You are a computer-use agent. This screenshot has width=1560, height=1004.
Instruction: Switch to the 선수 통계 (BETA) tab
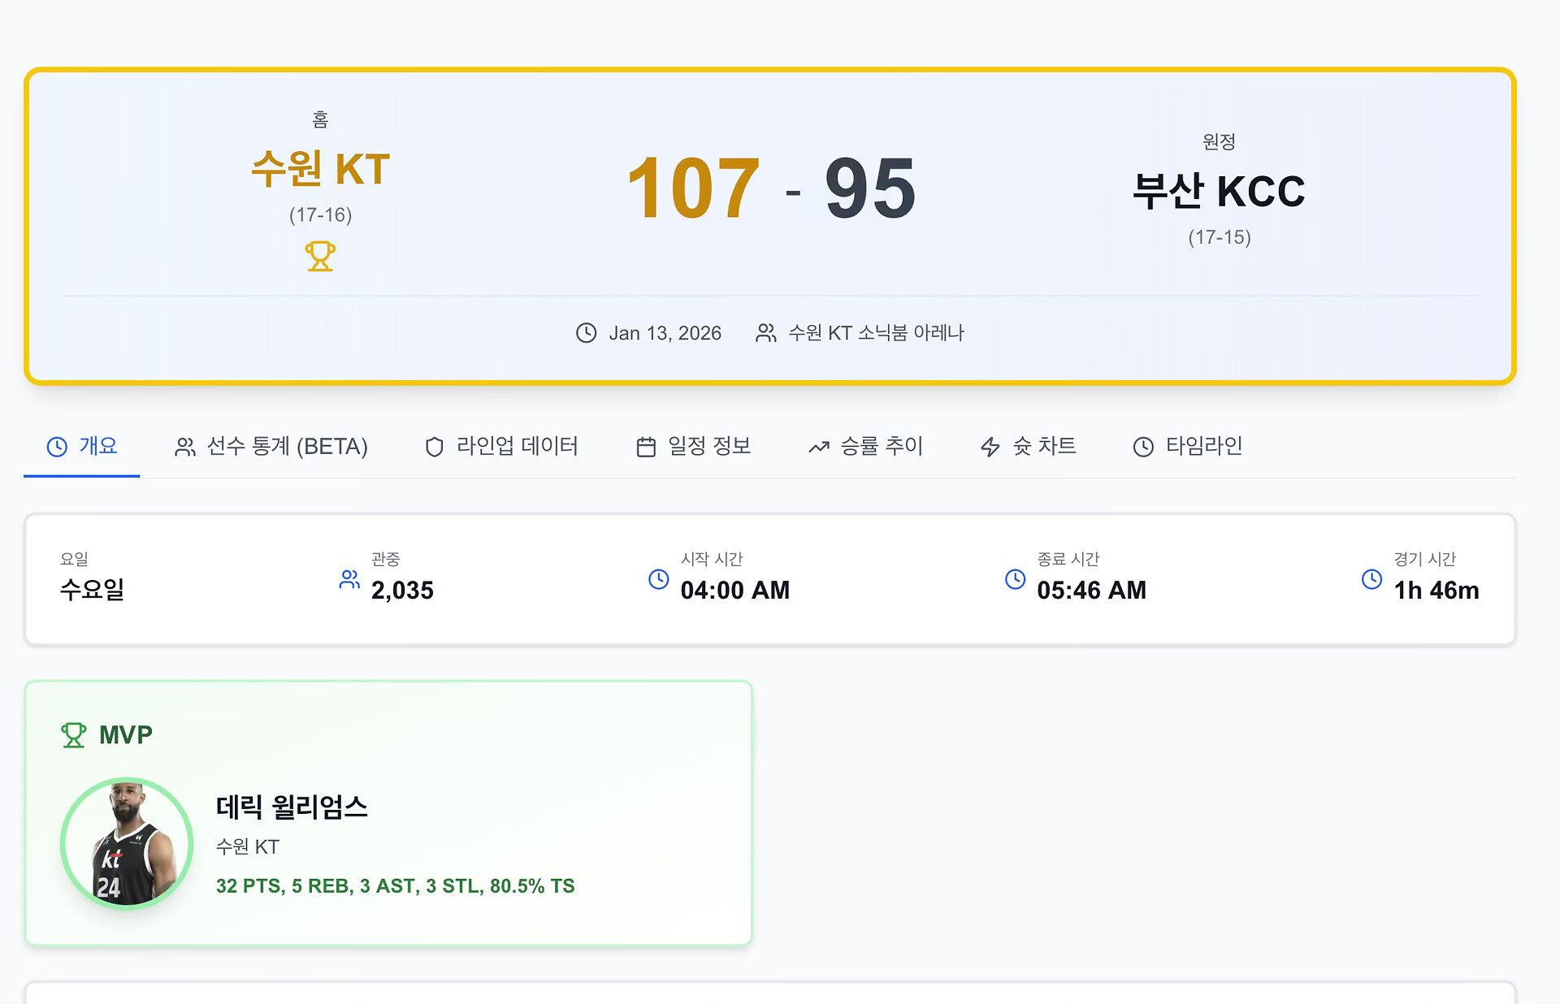coord(271,446)
